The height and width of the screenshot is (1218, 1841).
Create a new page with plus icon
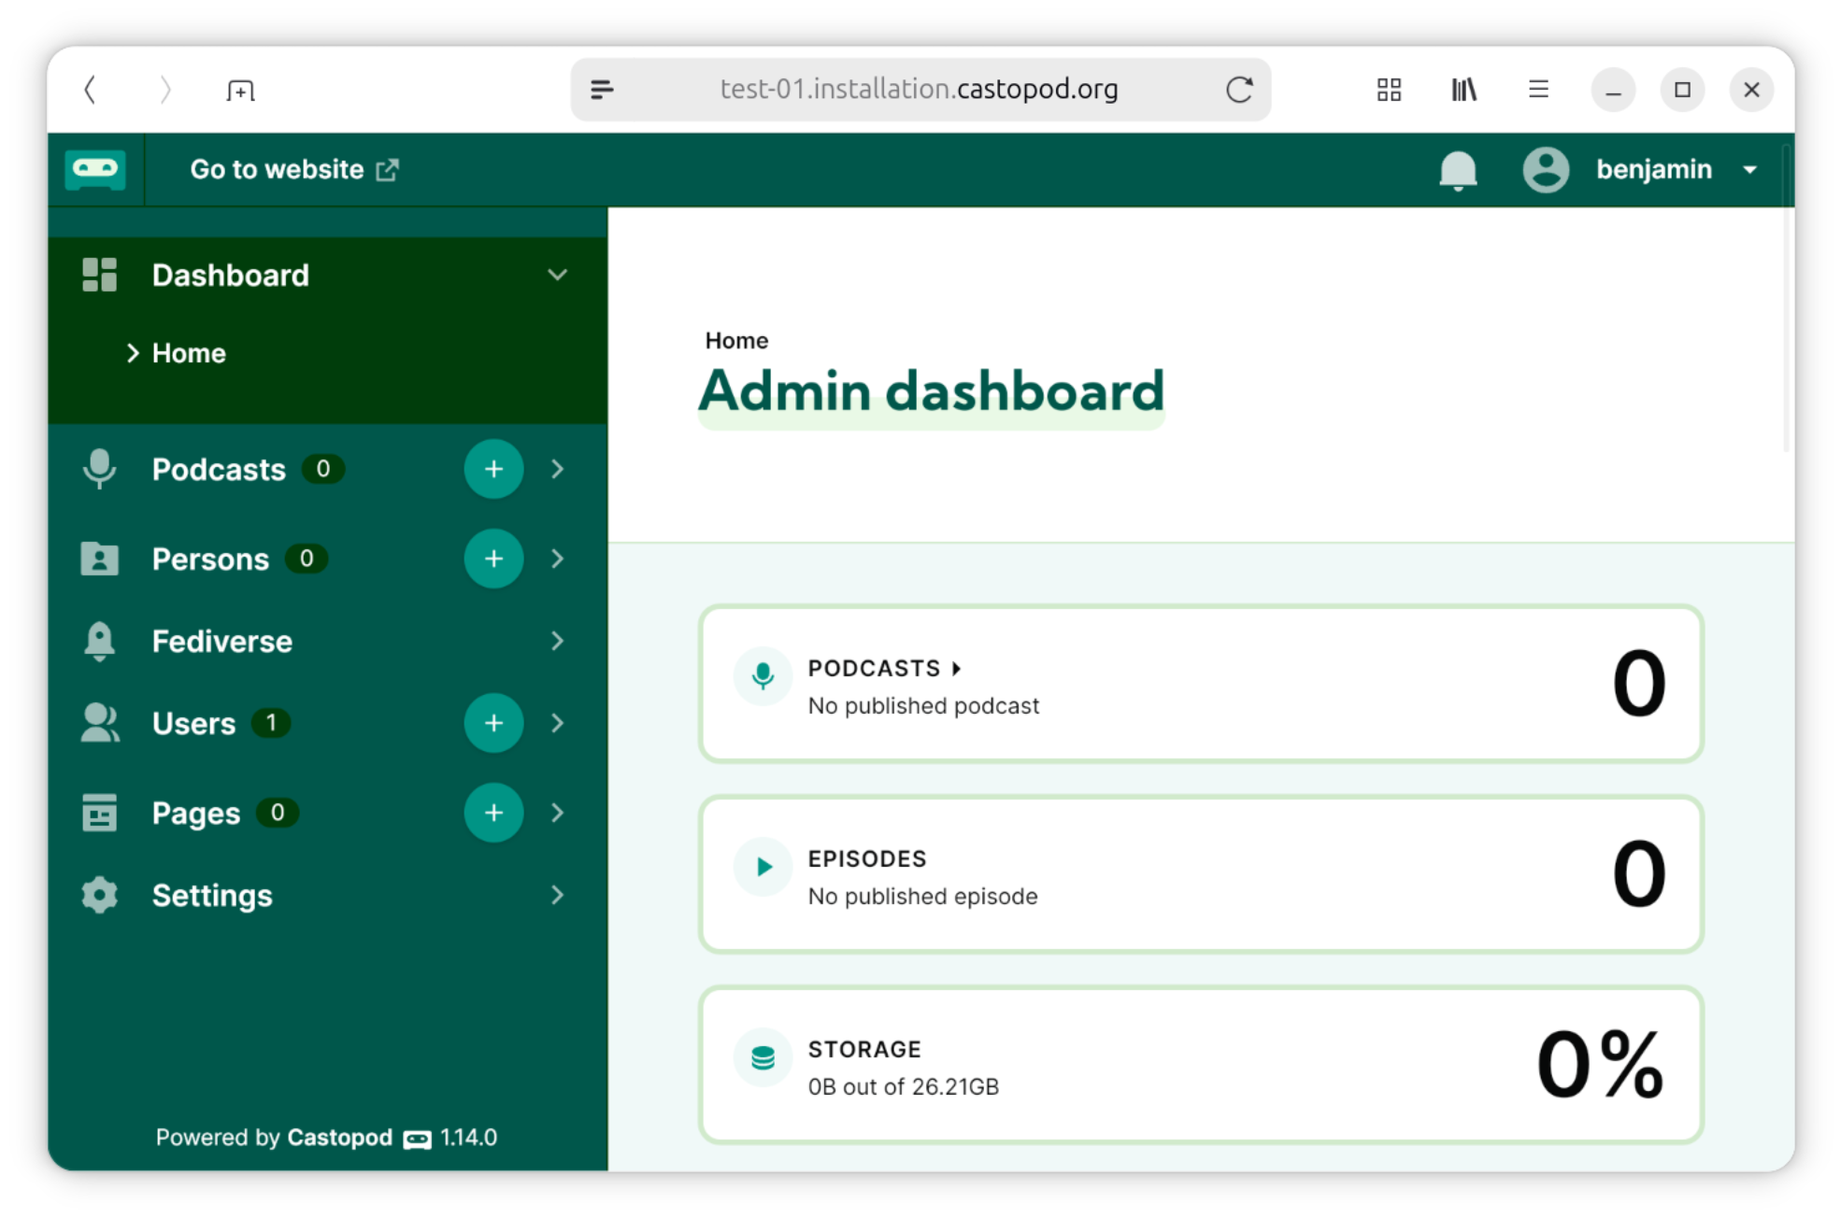coord(493,813)
